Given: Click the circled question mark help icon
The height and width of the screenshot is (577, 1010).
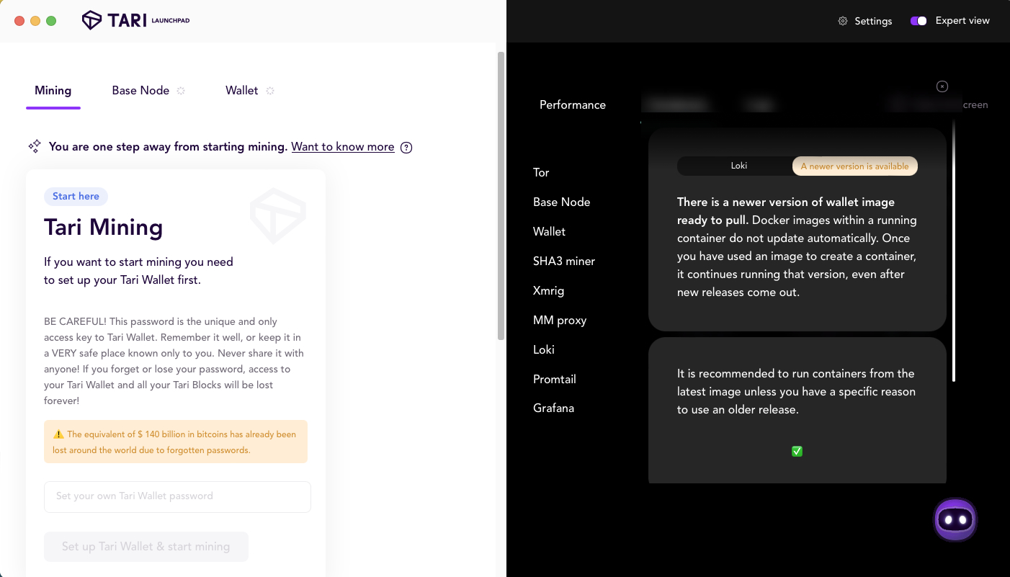Looking at the screenshot, I should pyautogui.click(x=406, y=147).
